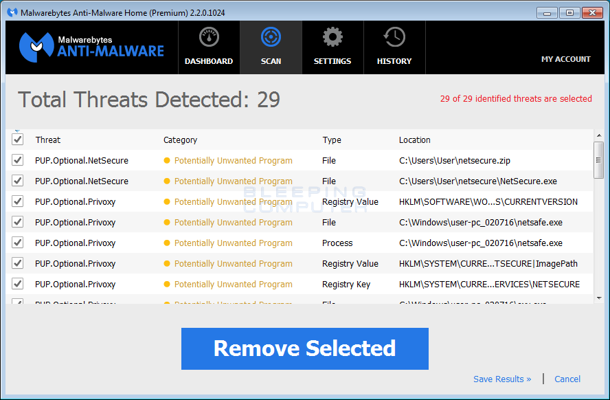Open the History clock icon
The image size is (610, 400).
(x=394, y=37)
